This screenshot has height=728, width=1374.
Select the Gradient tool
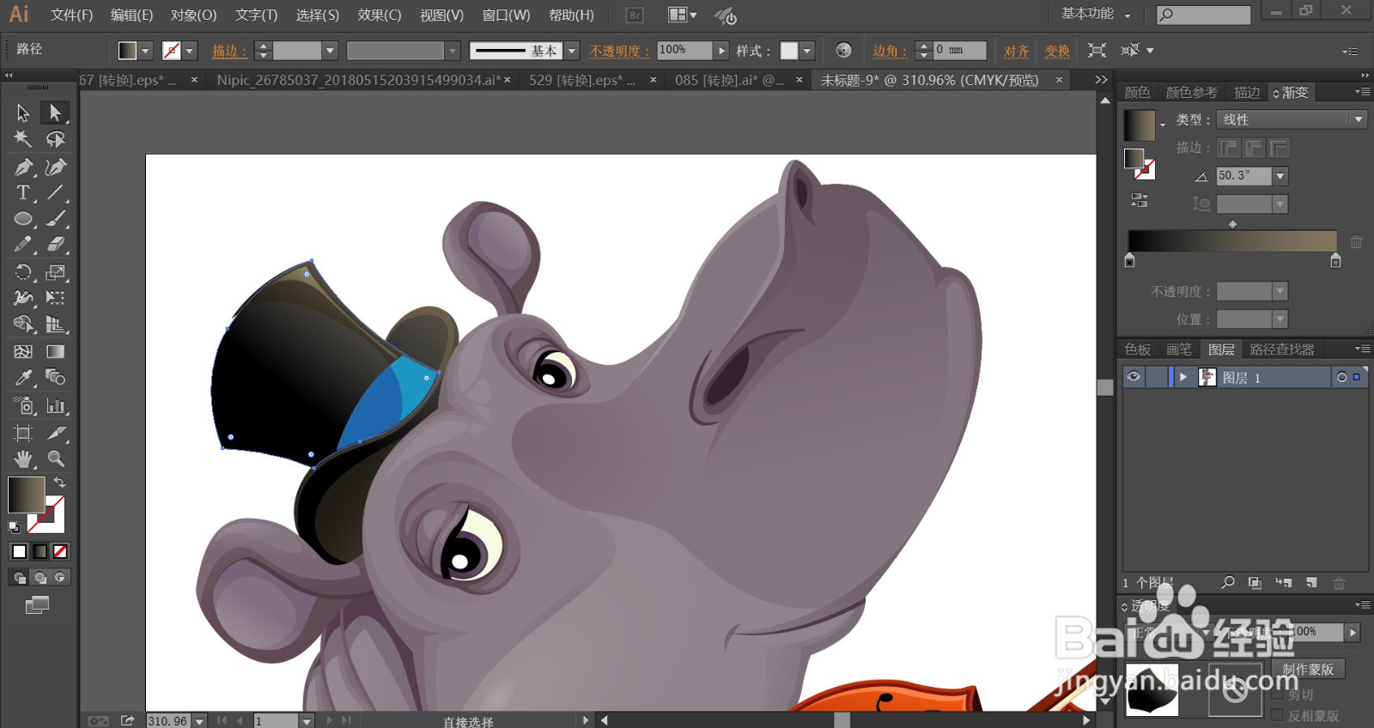(x=56, y=351)
